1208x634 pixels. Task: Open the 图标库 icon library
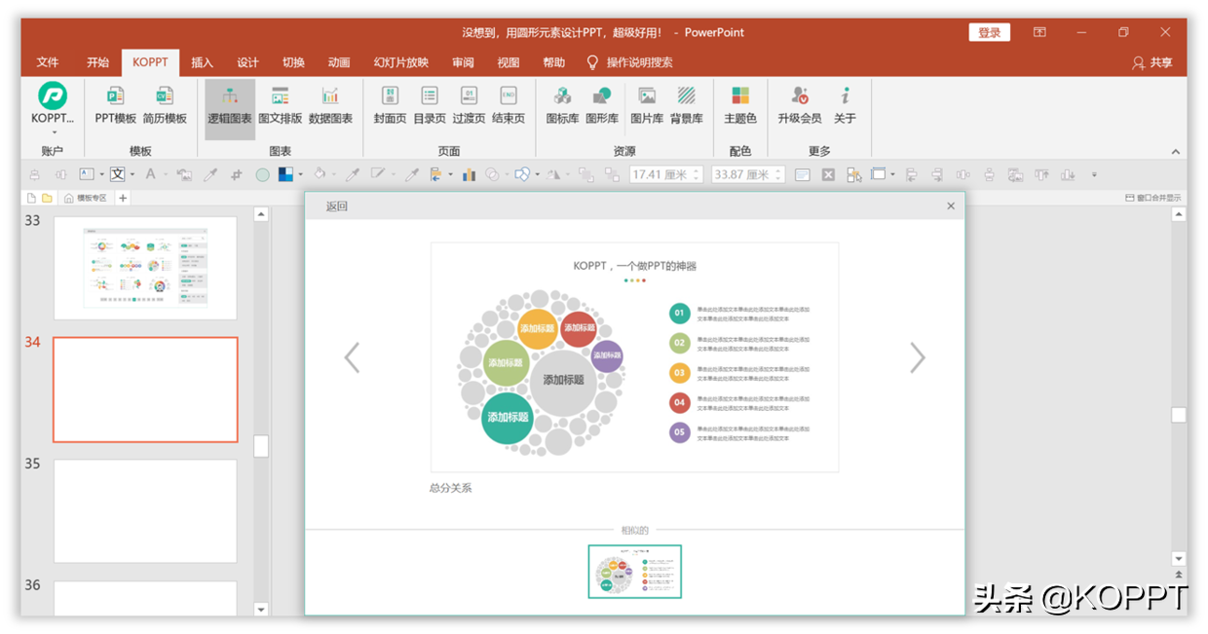tap(562, 105)
